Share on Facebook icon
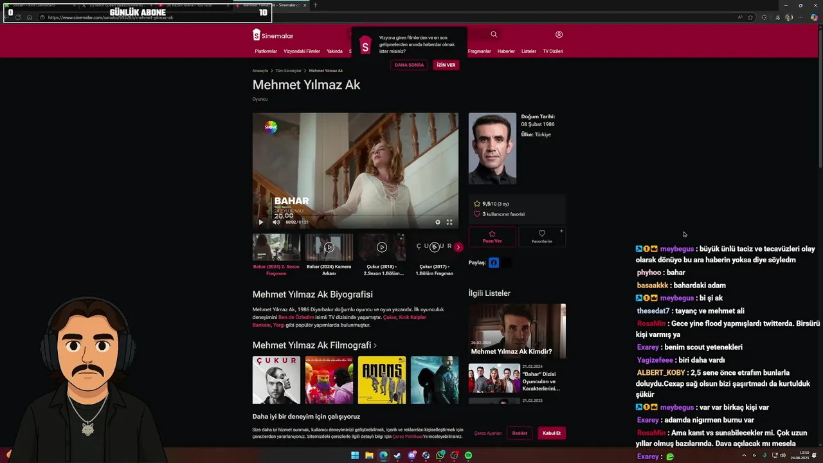This screenshot has height=463, width=823. pyautogui.click(x=494, y=262)
